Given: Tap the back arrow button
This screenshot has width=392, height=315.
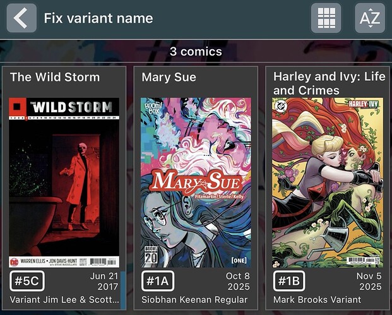Looking at the screenshot, I should 21,18.
